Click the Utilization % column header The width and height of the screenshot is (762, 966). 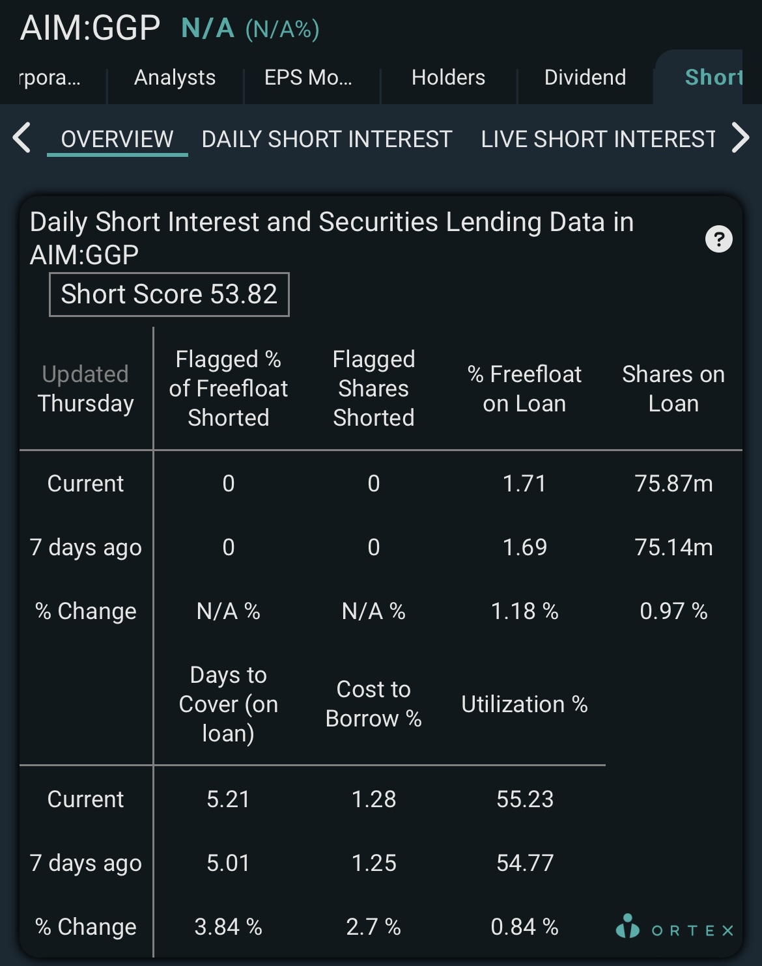coord(524,704)
